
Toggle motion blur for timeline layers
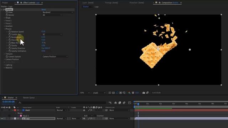click(124, 103)
